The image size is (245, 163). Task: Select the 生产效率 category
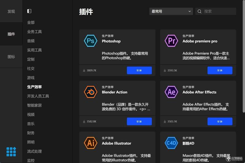click(x=34, y=87)
